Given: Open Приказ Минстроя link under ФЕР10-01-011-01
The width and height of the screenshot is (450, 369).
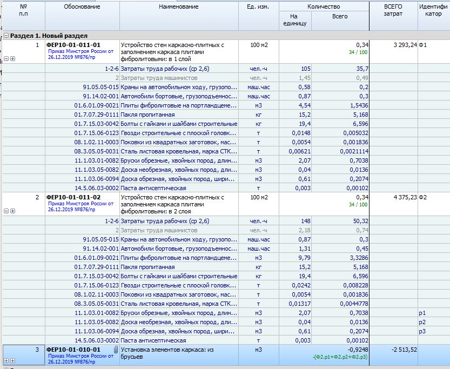Looking at the screenshot, I should pos(80,54).
